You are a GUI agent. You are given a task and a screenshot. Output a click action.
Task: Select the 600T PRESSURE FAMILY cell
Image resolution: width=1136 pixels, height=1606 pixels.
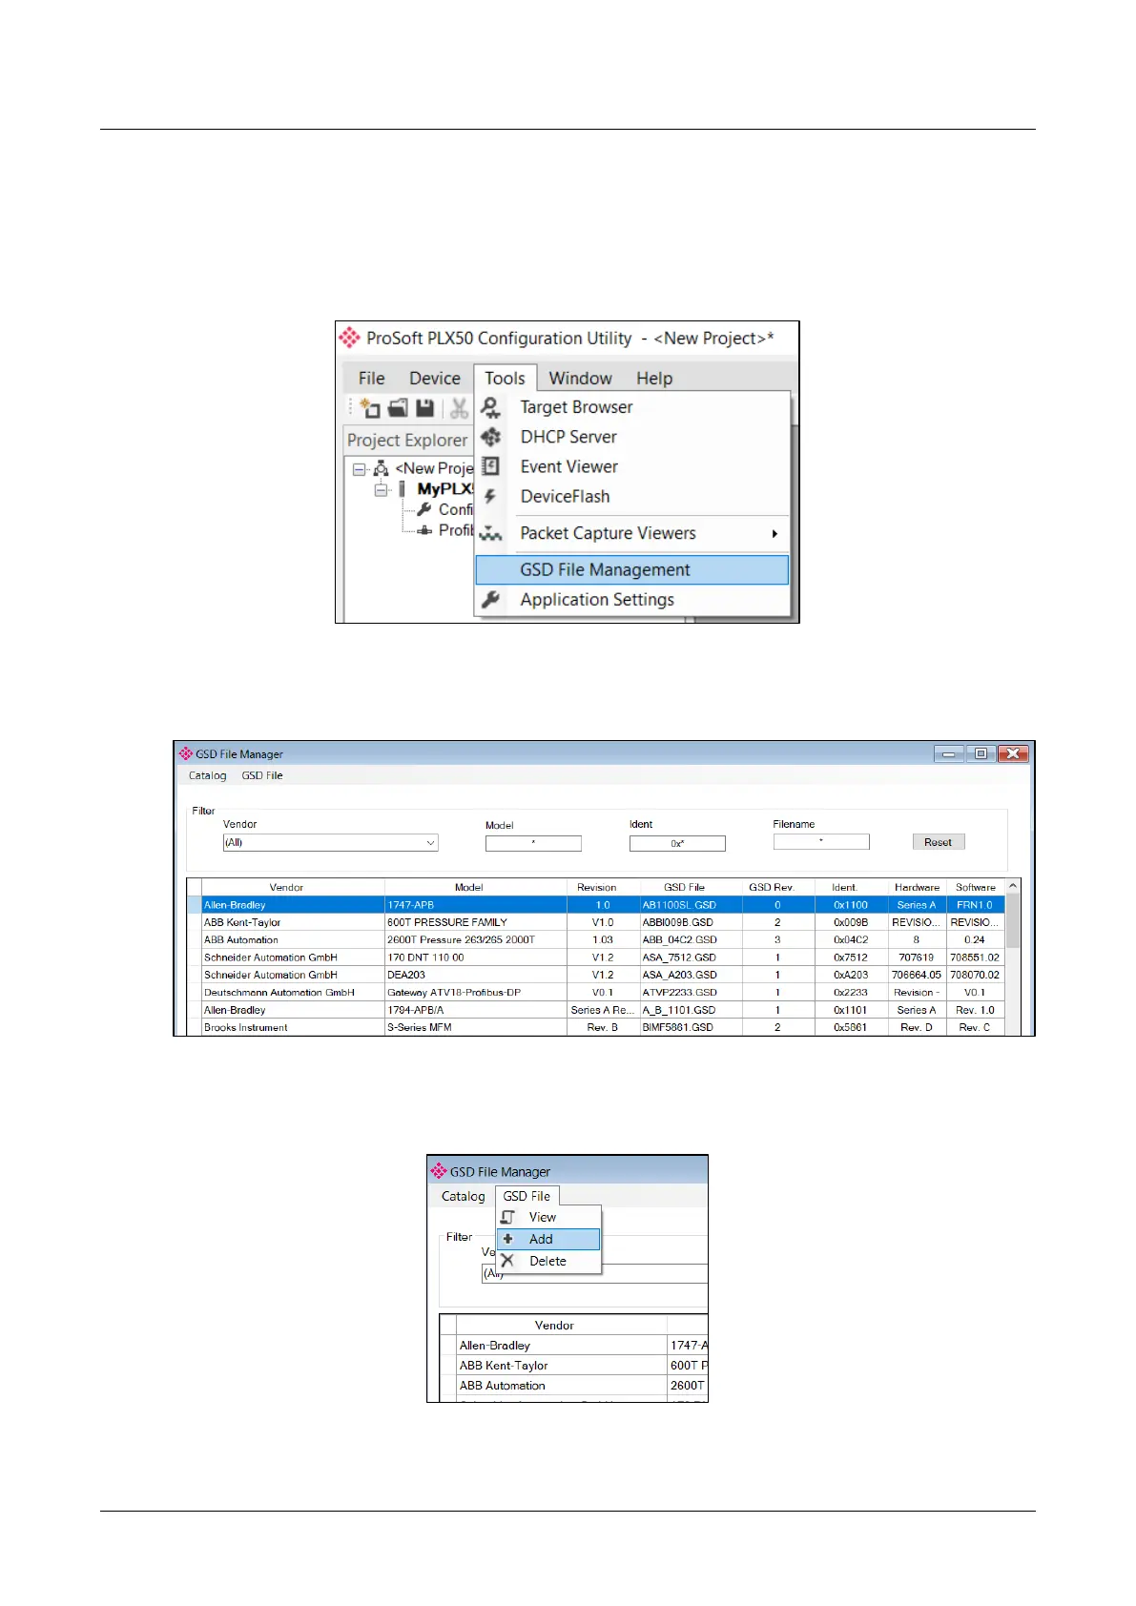tap(476, 922)
